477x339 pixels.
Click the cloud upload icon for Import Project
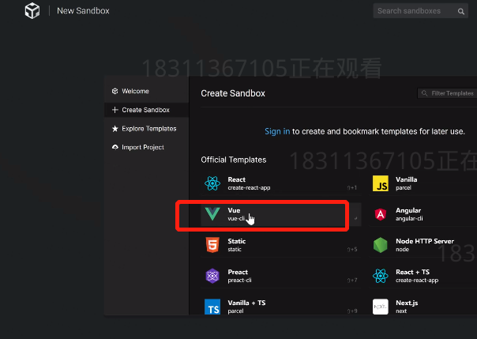pos(115,147)
